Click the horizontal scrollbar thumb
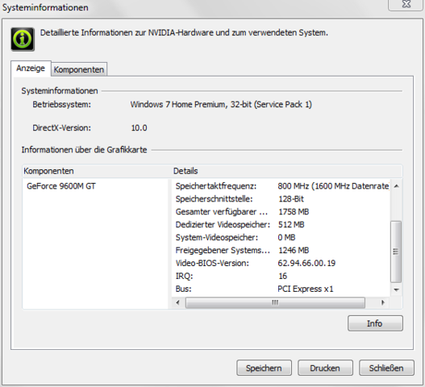This screenshot has height=387, width=425. tap(275, 302)
